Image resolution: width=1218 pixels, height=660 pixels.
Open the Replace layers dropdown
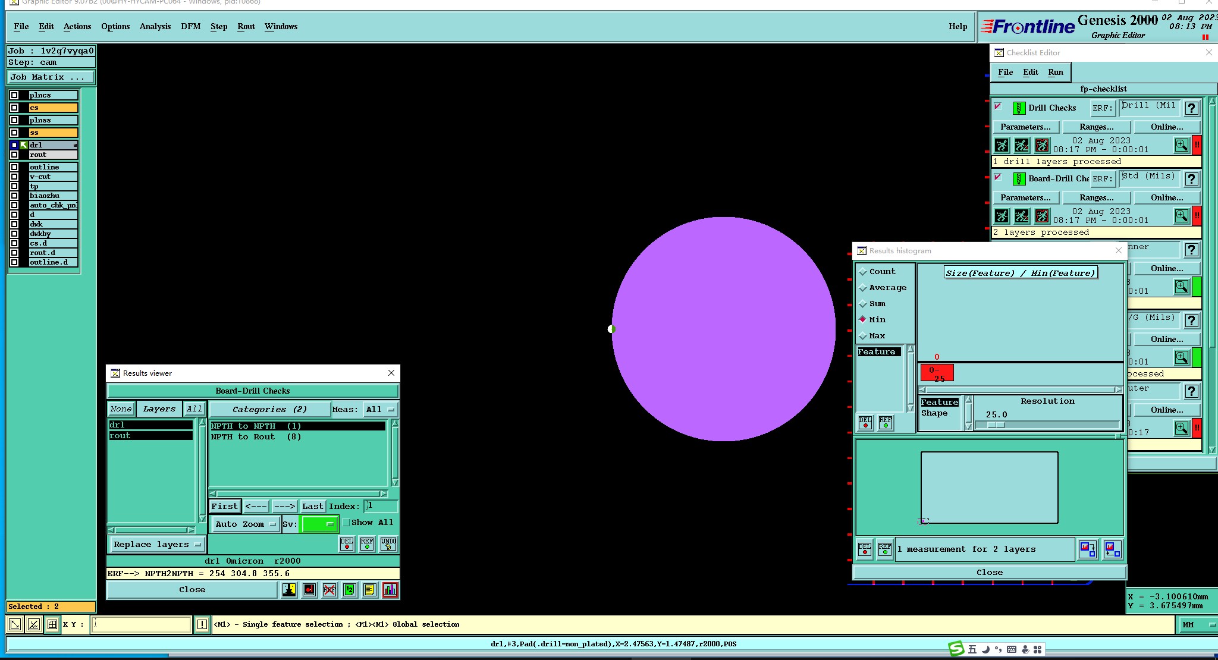coord(157,545)
